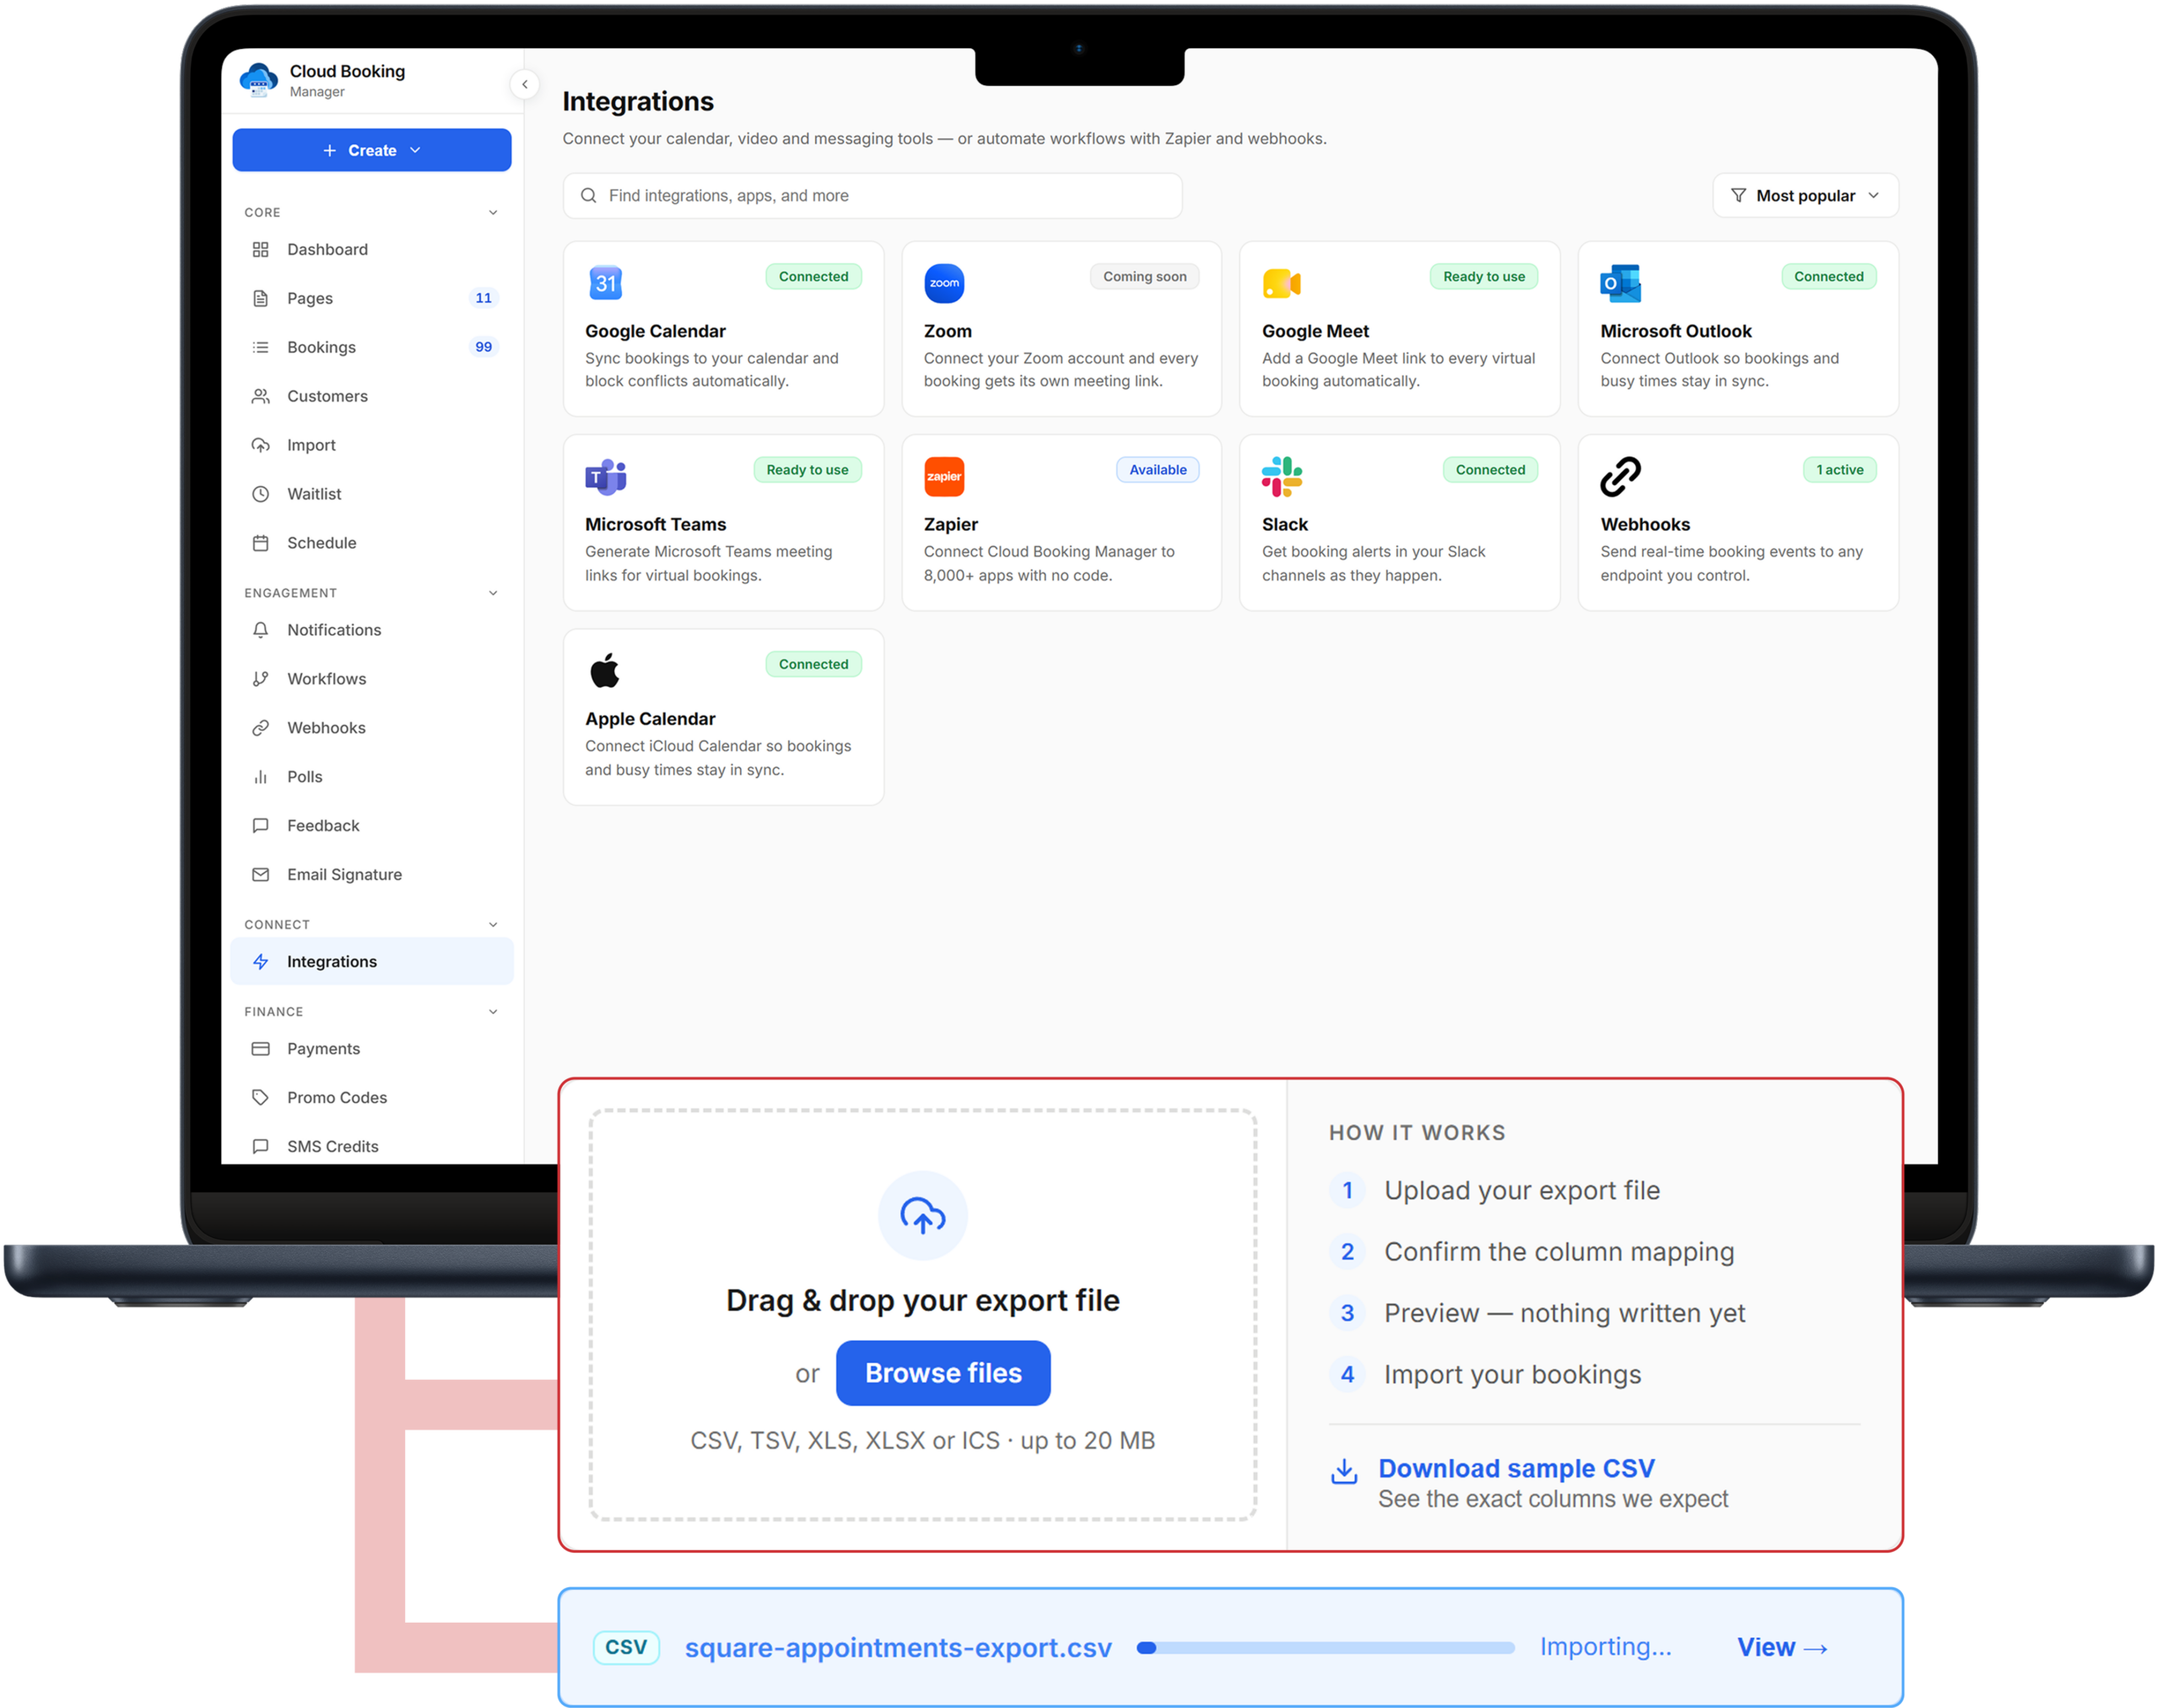Click the 1 active badge on Webhooks
This screenshot has height=1708, width=2160.
1840,470
